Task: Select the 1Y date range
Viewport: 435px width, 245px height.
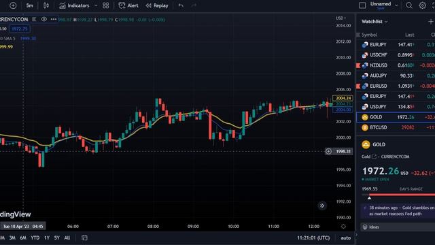Action: [x=47, y=238]
